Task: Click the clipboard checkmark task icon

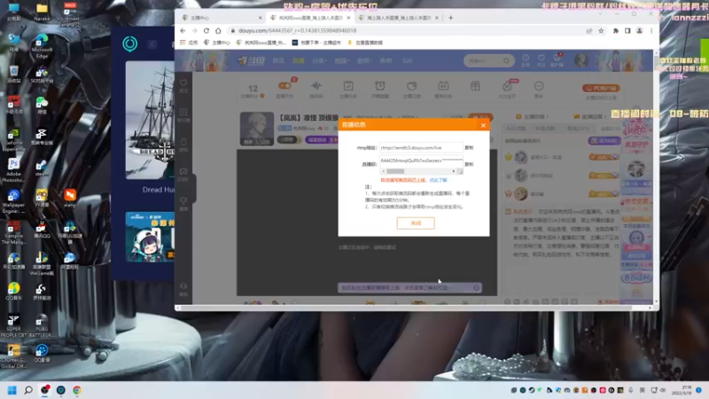Action: point(347,86)
